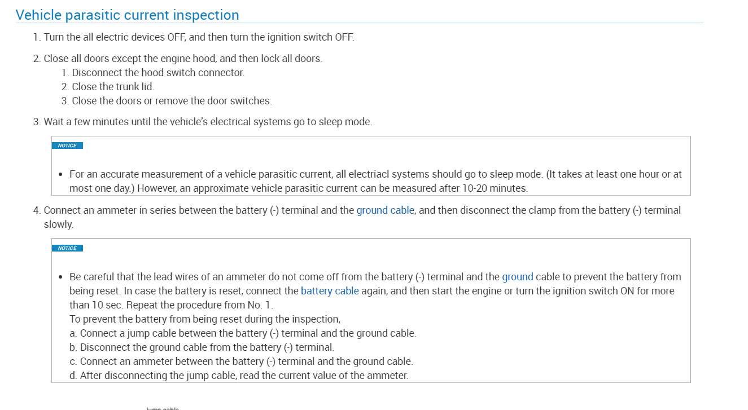Viewport: 748px width, 410px height.
Task: Click the NOTICE badge above the lead wires warning
Action: [x=67, y=248]
